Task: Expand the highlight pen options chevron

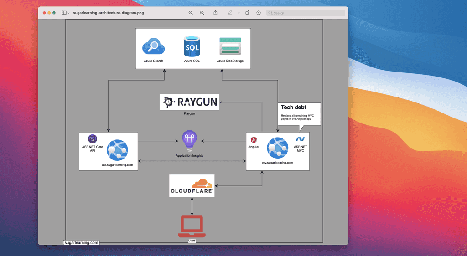Action: click(239, 13)
